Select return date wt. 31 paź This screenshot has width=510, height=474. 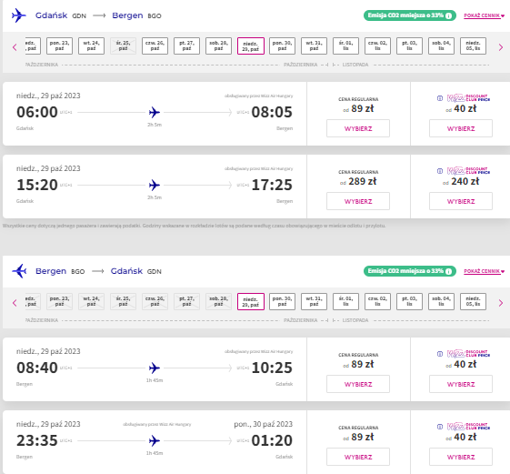(x=314, y=301)
